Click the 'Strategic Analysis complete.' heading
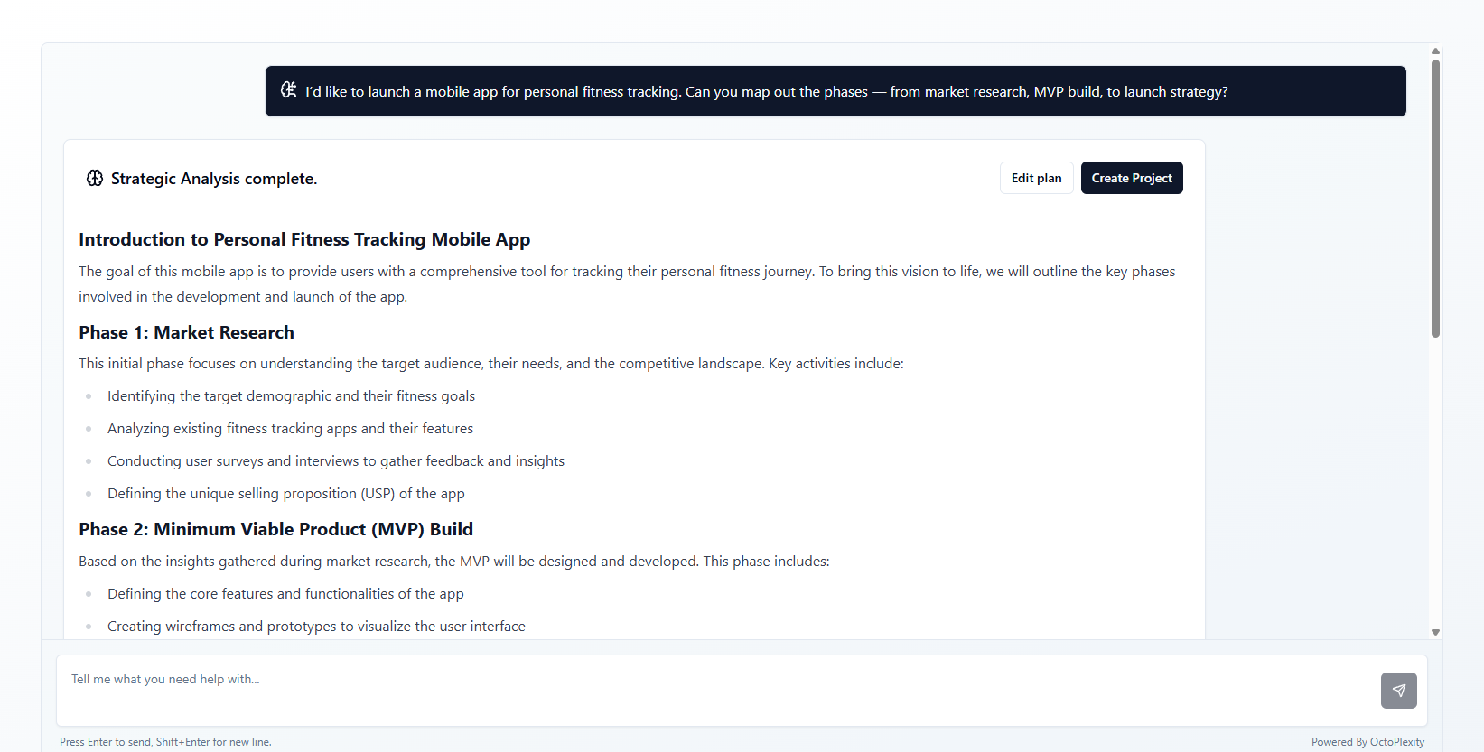This screenshot has width=1484, height=752. (x=214, y=179)
